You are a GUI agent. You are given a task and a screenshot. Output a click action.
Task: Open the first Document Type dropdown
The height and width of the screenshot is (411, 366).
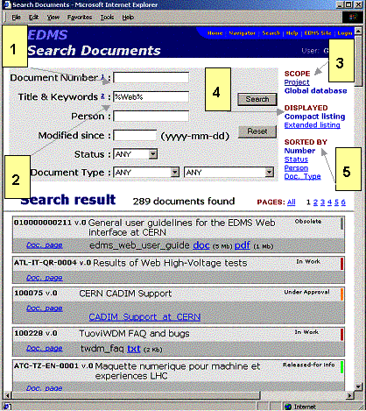(x=146, y=173)
